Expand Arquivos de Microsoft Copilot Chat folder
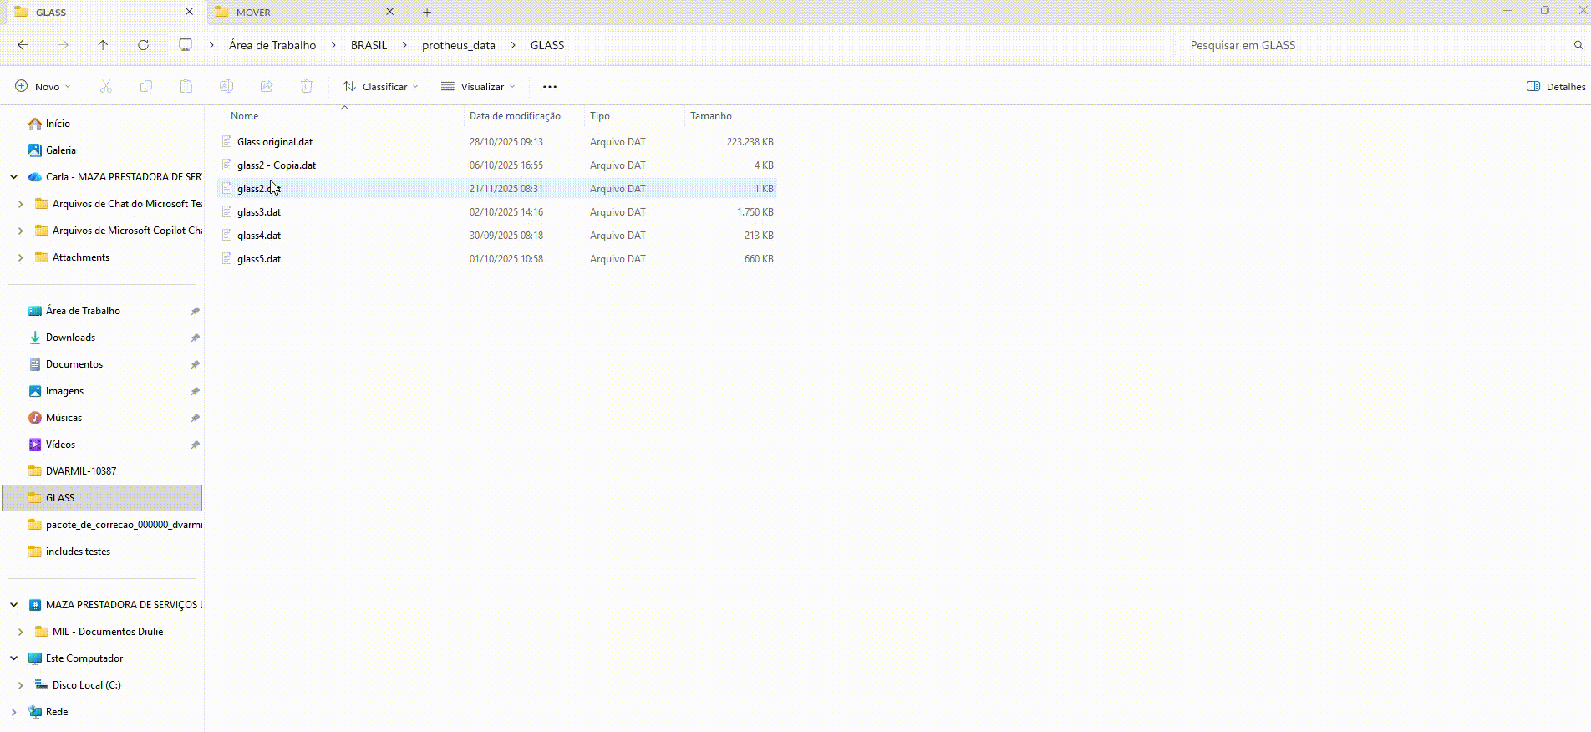The image size is (1591, 732). pos(21,231)
